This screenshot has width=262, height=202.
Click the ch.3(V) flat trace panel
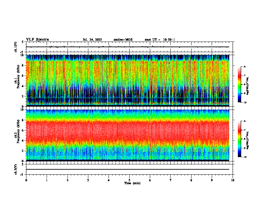129,169
